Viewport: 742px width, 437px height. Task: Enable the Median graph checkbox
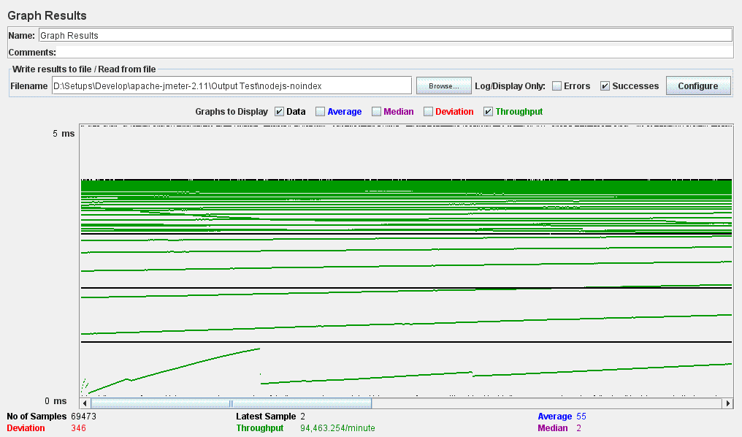pyautogui.click(x=376, y=112)
